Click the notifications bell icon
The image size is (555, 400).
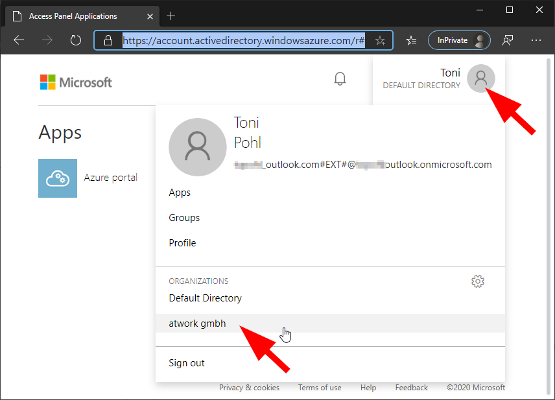pyautogui.click(x=340, y=79)
